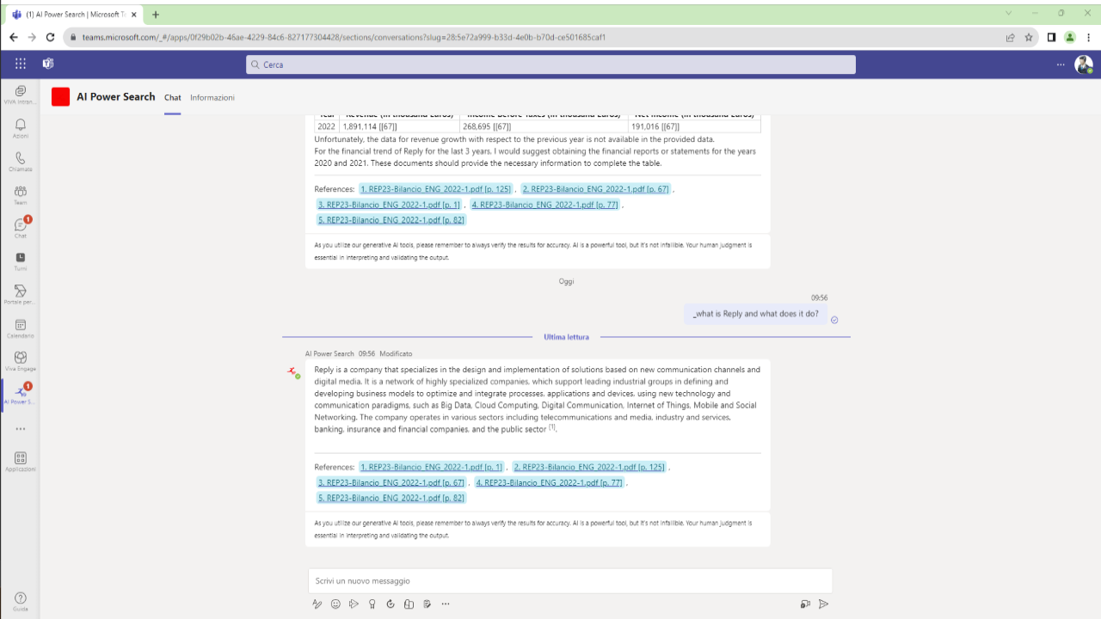Select AI Power Search in sidebar
The image size is (1101, 619).
tap(20, 395)
